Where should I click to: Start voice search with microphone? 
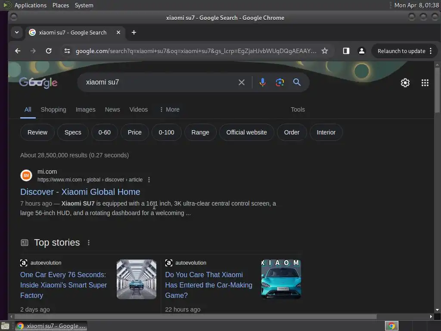pyautogui.click(x=262, y=82)
